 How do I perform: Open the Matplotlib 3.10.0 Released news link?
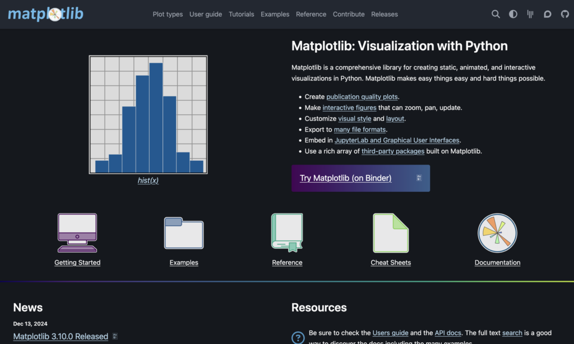click(x=61, y=336)
